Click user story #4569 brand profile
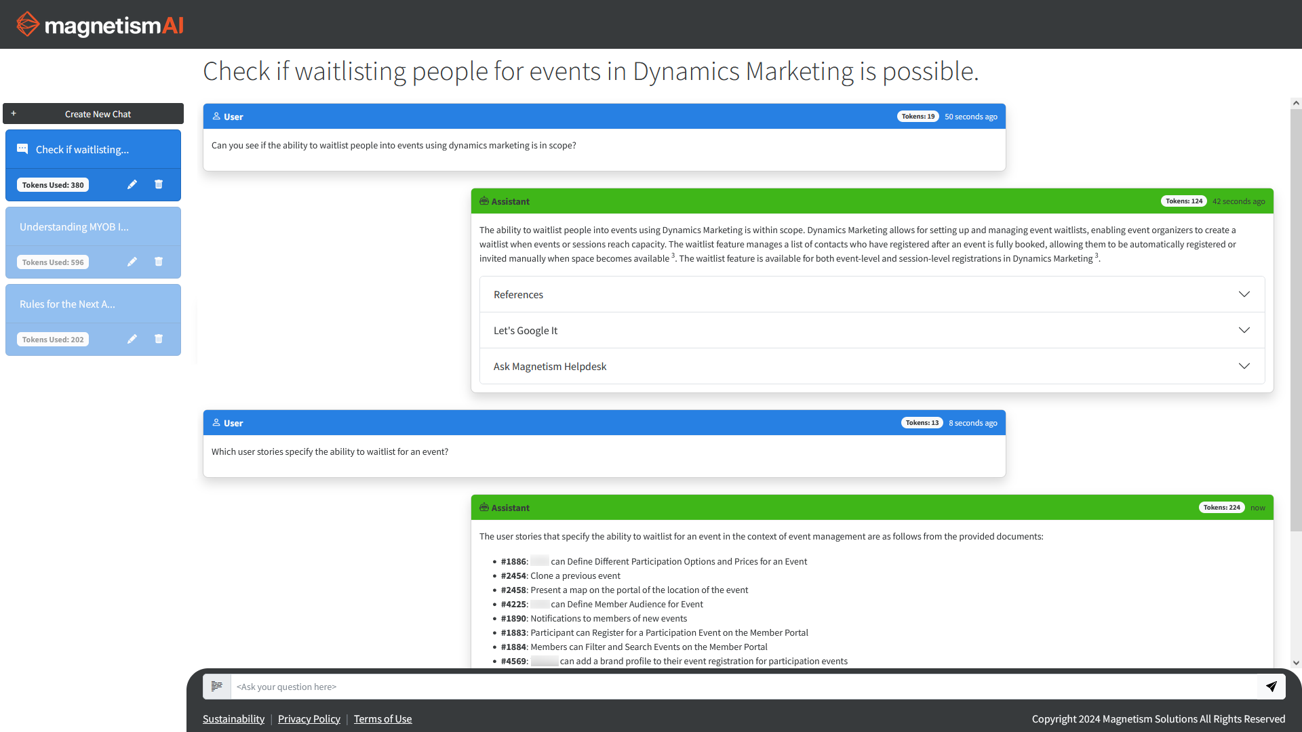This screenshot has height=732, width=1302. (674, 661)
